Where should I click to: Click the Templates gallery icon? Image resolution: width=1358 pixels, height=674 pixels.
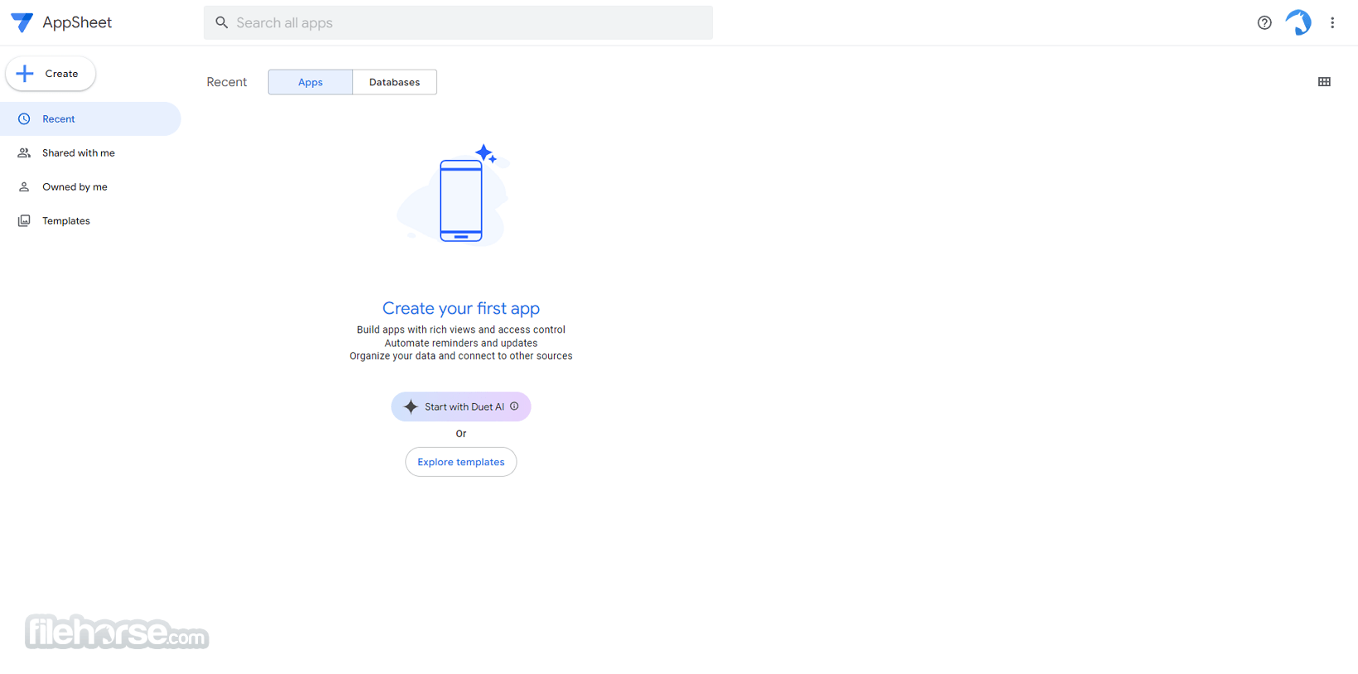point(24,221)
